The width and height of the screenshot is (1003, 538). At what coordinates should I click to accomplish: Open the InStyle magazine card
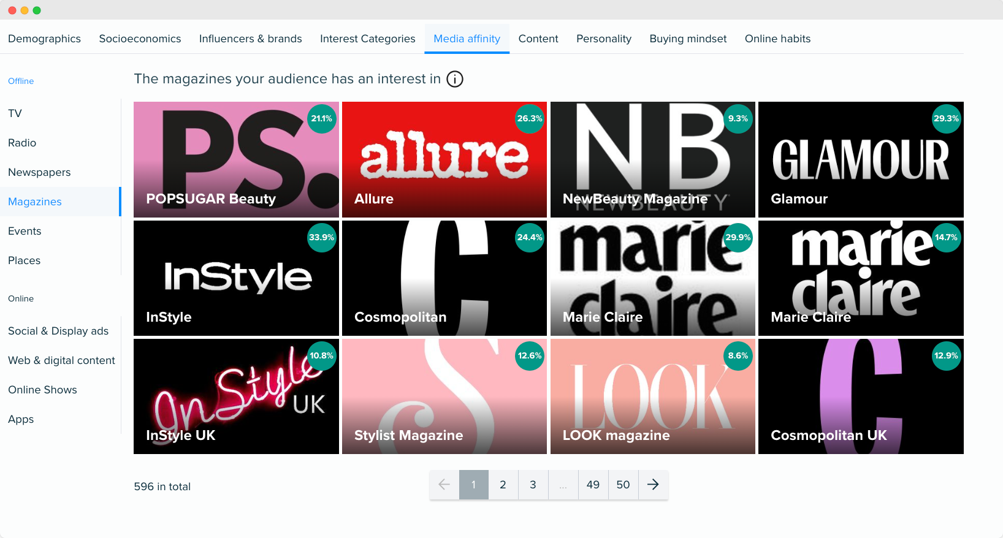pyautogui.click(x=236, y=278)
